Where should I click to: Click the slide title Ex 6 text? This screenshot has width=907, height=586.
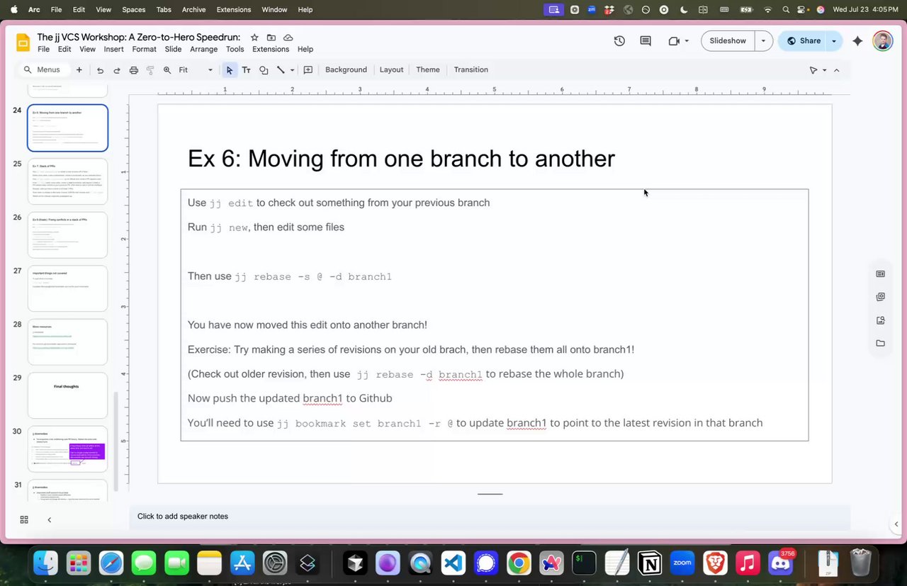(x=401, y=158)
